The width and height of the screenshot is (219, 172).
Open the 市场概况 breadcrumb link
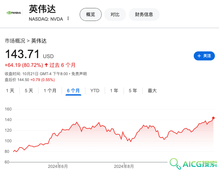pos(15,41)
